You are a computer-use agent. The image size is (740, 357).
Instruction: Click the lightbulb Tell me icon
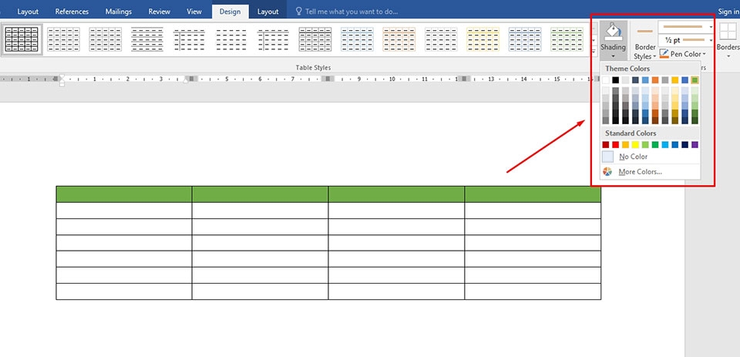click(x=298, y=12)
